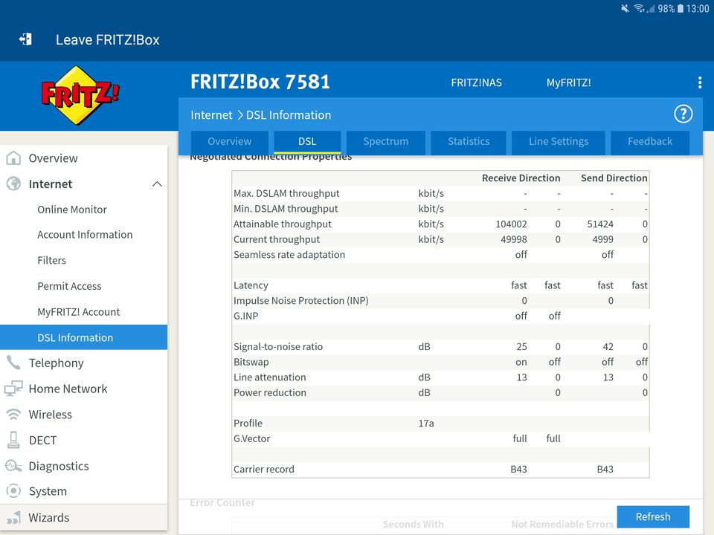
Task: Open the Statistics tab
Action: pos(469,141)
